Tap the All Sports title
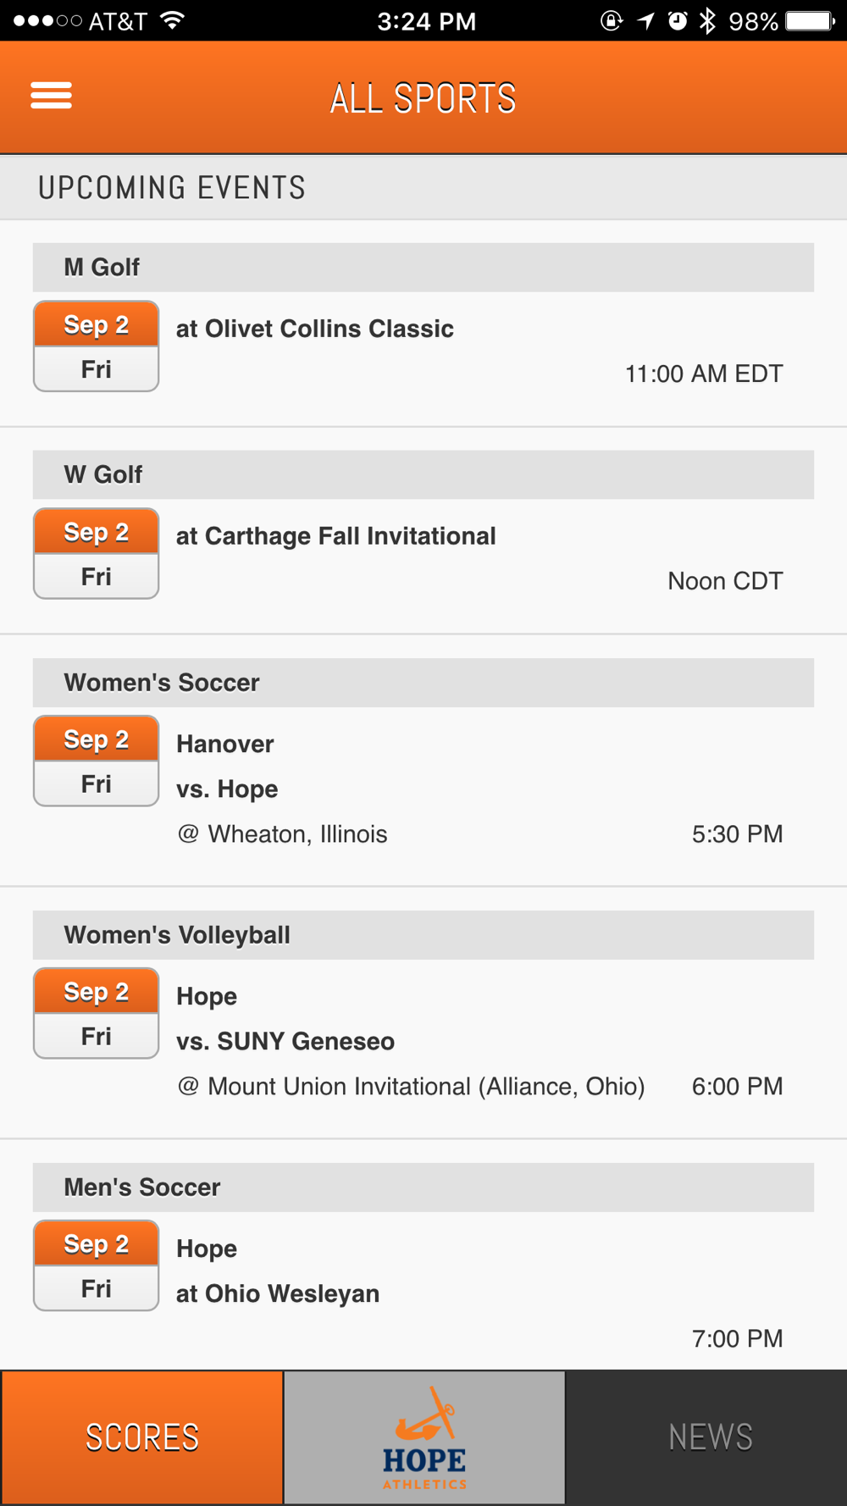 coord(423,98)
